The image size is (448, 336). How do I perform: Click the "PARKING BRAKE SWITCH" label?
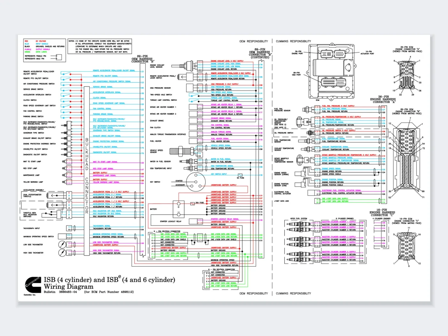[x=33, y=116]
